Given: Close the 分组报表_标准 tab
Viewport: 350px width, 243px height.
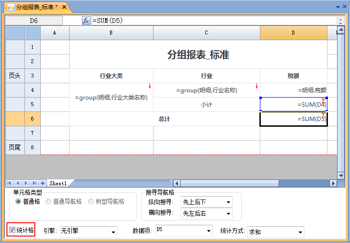Looking at the screenshot, I should click(64, 7).
